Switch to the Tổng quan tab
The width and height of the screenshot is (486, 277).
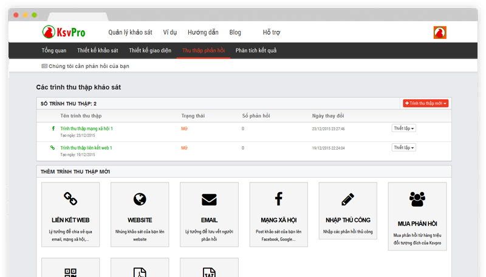coord(54,50)
